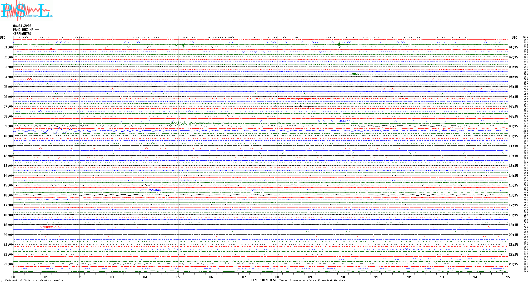Select the 04:00 hour label
The width and height of the screenshot is (529, 284).
(x=8, y=77)
